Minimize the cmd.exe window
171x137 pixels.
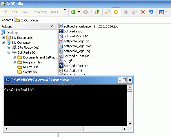click(120, 80)
